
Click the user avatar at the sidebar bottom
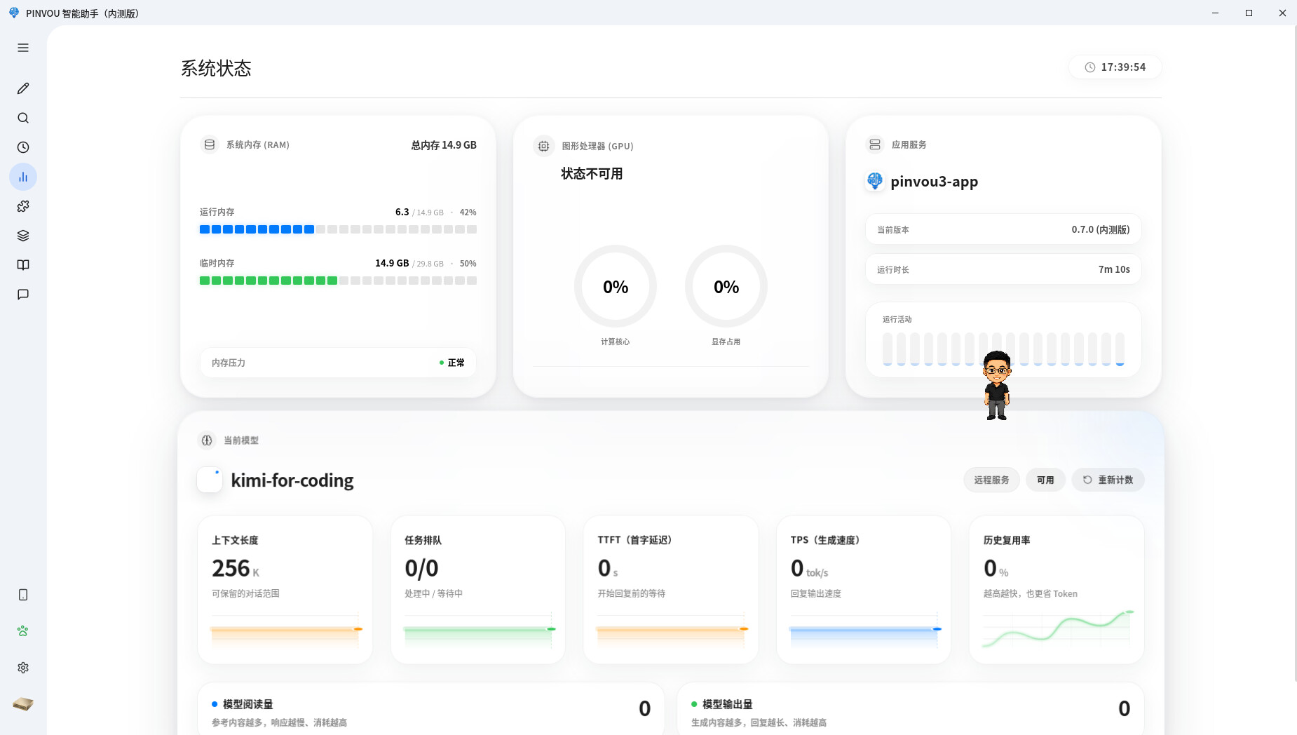23,703
